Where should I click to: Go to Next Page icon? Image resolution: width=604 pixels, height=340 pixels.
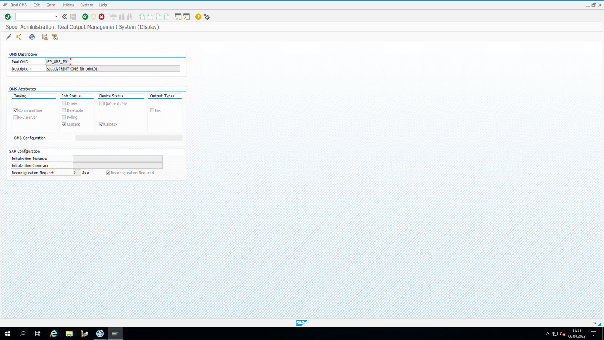point(158,17)
